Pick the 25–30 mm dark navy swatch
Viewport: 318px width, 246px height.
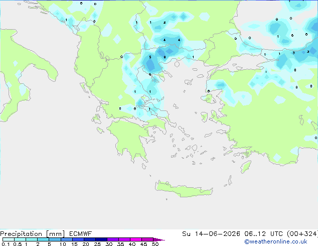click(101, 239)
